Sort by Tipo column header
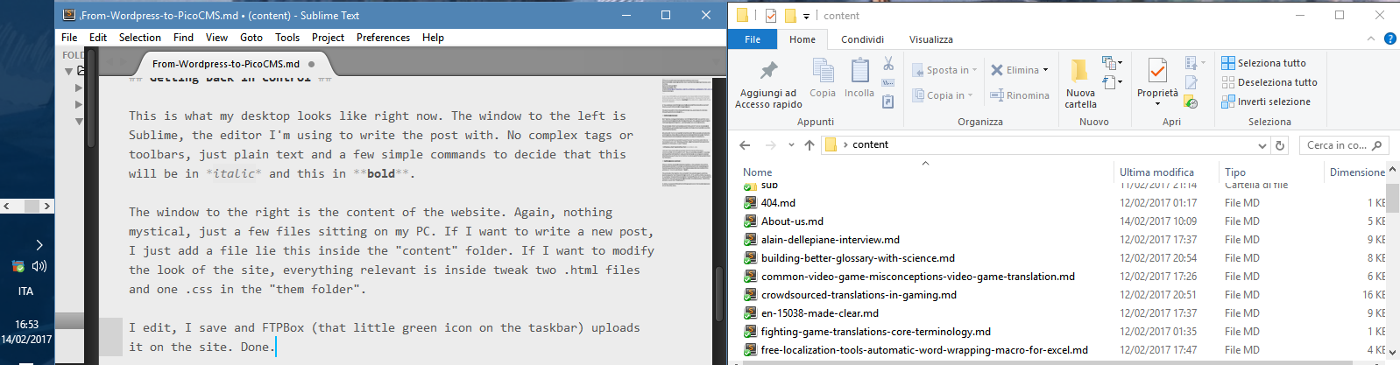The width and height of the screenshot is (1400, 365). point(1235,172)
